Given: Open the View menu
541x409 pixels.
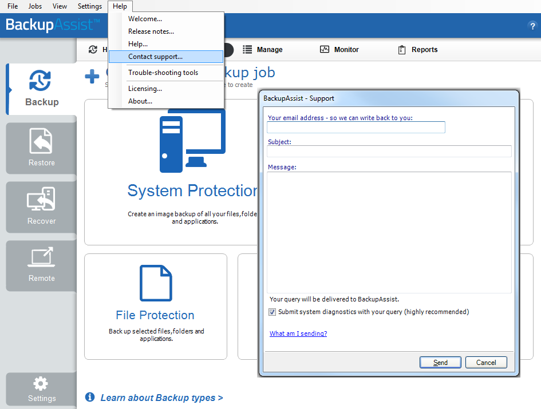Looking at the screenshot, I should [60, 6].
